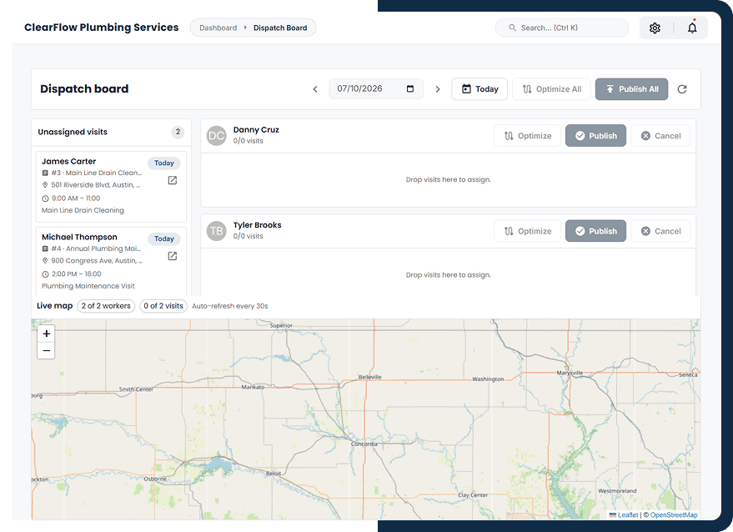Click Danny Cruz worker name

point(256,129)
